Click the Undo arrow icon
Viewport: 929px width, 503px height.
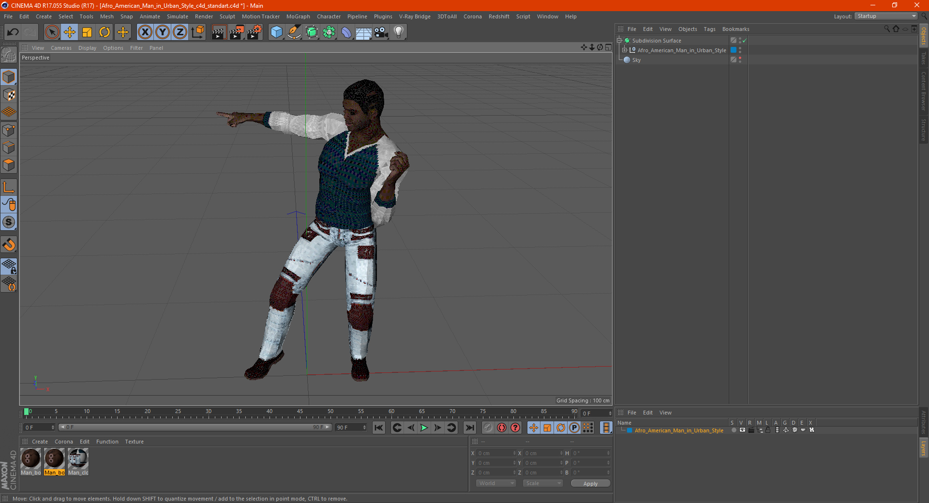[13, 32]
